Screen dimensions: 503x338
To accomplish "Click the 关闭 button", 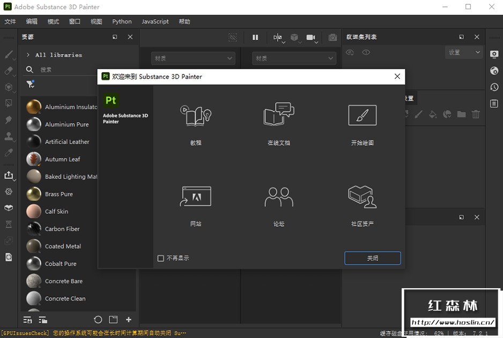I will point(372,258).
